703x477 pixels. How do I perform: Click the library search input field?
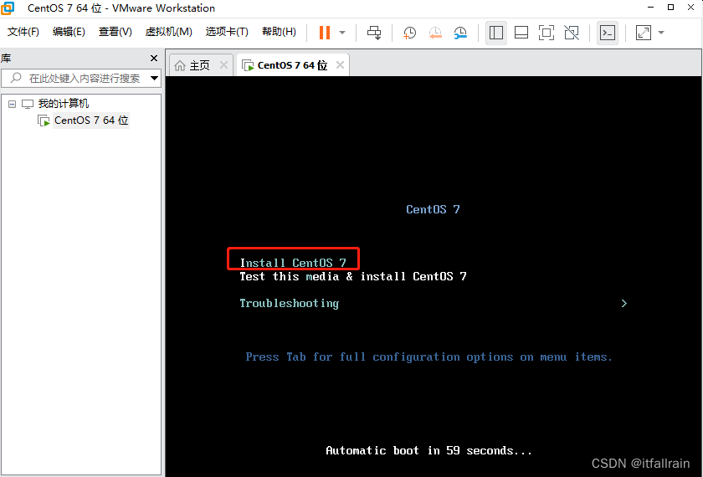pyautogui.click(x=80, y=79)
